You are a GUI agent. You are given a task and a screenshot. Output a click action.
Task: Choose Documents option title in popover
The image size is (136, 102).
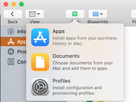click(x=66, y=56)
